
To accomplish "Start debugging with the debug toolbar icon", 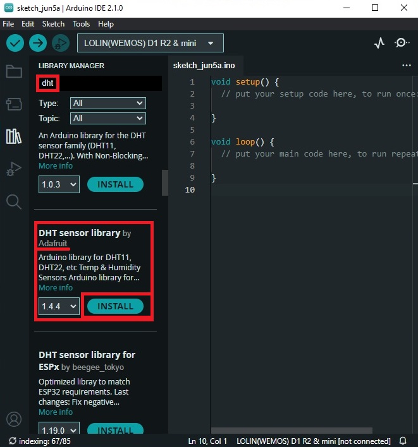I will point(61,43).
